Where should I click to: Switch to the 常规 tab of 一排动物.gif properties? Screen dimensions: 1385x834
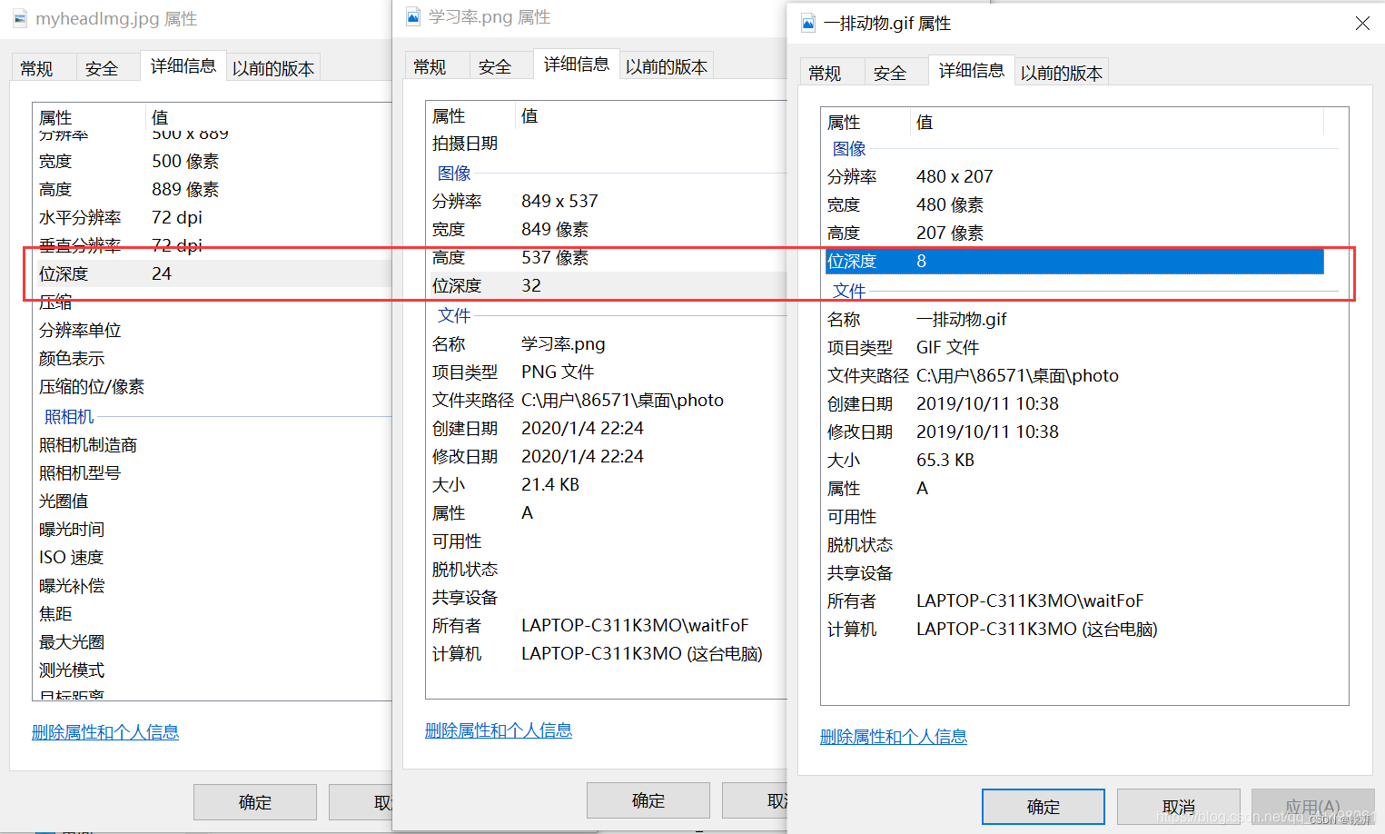pos(830,72)
